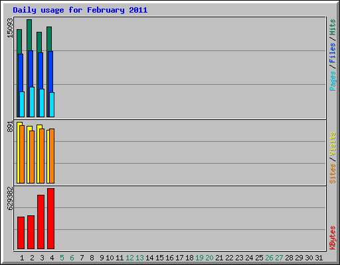Image resolution: width=340 pixels, height=265 pixels.
Task: Click day 31 on the x-axis
Action: (319, 258)
